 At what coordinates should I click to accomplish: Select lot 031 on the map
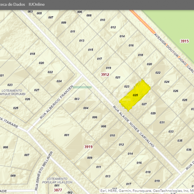pos(162,122)
